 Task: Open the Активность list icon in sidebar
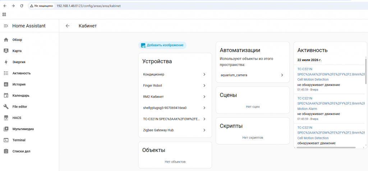6,73
